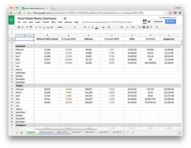
Task: Format cells as percent
Action: (40, 27)
